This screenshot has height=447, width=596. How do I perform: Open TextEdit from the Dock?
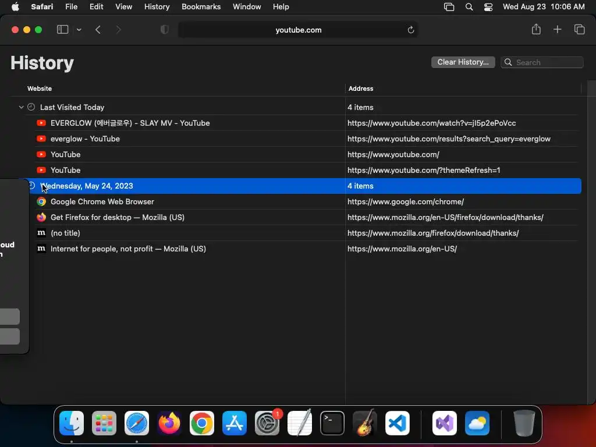[300, 423]
